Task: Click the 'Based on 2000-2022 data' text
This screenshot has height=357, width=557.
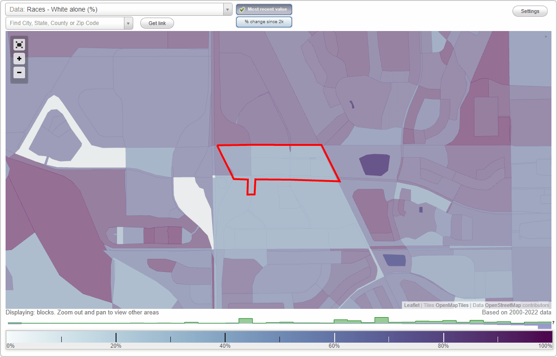Action: click(517, 313)
